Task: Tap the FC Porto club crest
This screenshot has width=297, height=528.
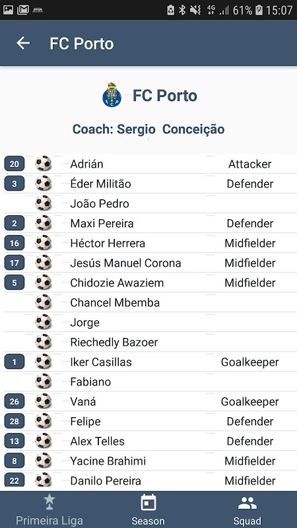Action: tap(112, 95)
